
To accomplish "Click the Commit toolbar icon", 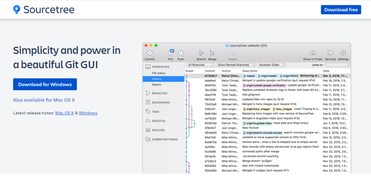I will click(x=150, y=53).
